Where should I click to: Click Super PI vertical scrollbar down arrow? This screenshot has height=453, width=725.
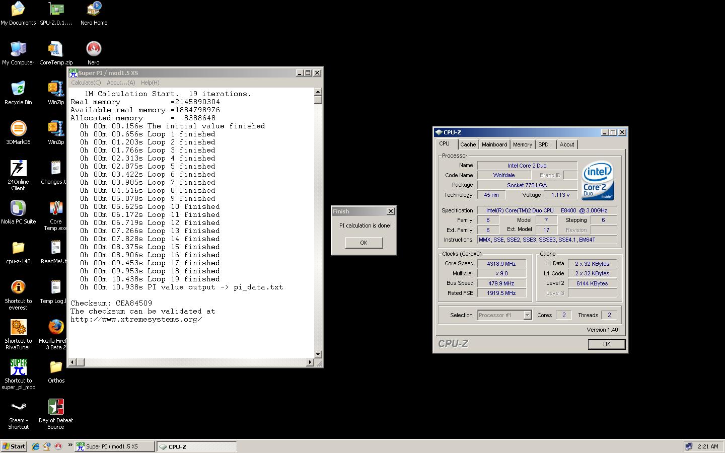coord(318,354)
